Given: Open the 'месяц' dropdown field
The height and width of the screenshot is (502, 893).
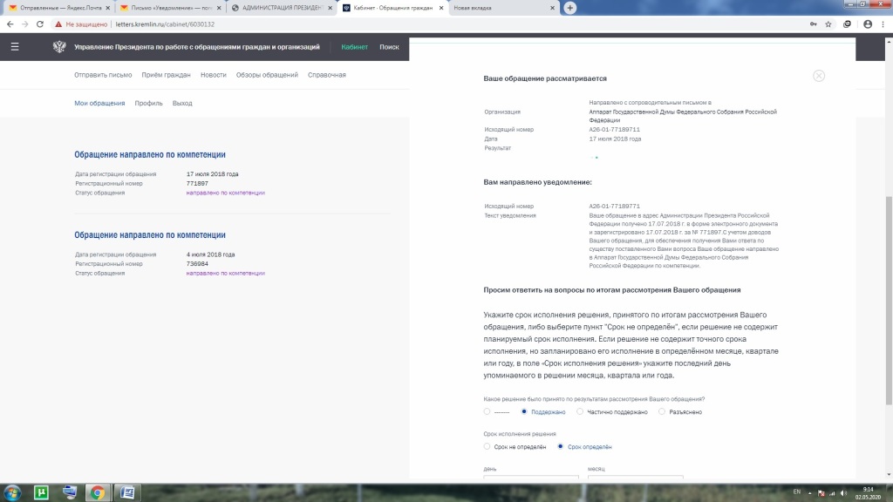Looking at the screenshot, I should pyautogui.click(x=635, y=478).
